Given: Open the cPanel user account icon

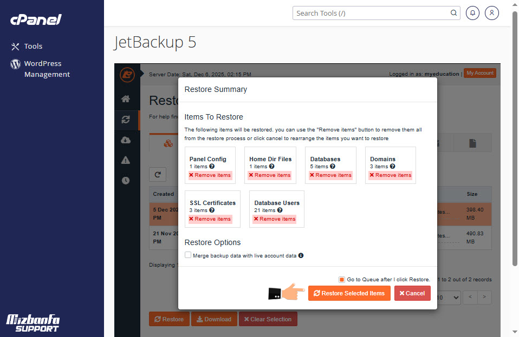Looking at the screenshot, I should [492, 13].
